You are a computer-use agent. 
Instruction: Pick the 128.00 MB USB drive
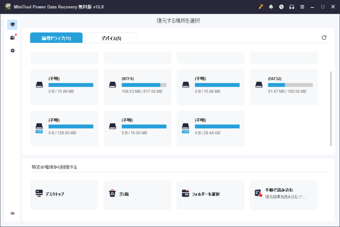coord(64,128)
